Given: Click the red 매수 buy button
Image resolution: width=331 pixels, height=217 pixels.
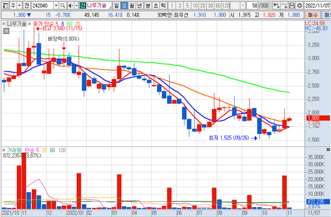Looking at the screenshot, I should pyautogui.click(x=313, y=15).
